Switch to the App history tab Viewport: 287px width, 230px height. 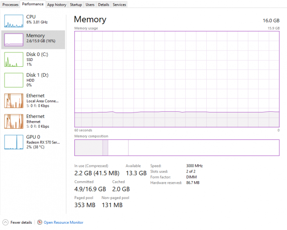[x=57, y=4]
